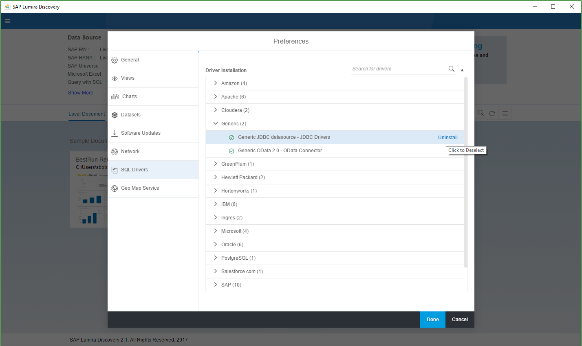Open the General preferences section
Image resolution: width=582 pixels, height=346 pixels.
pyautogui.click(x=153, y=60)
